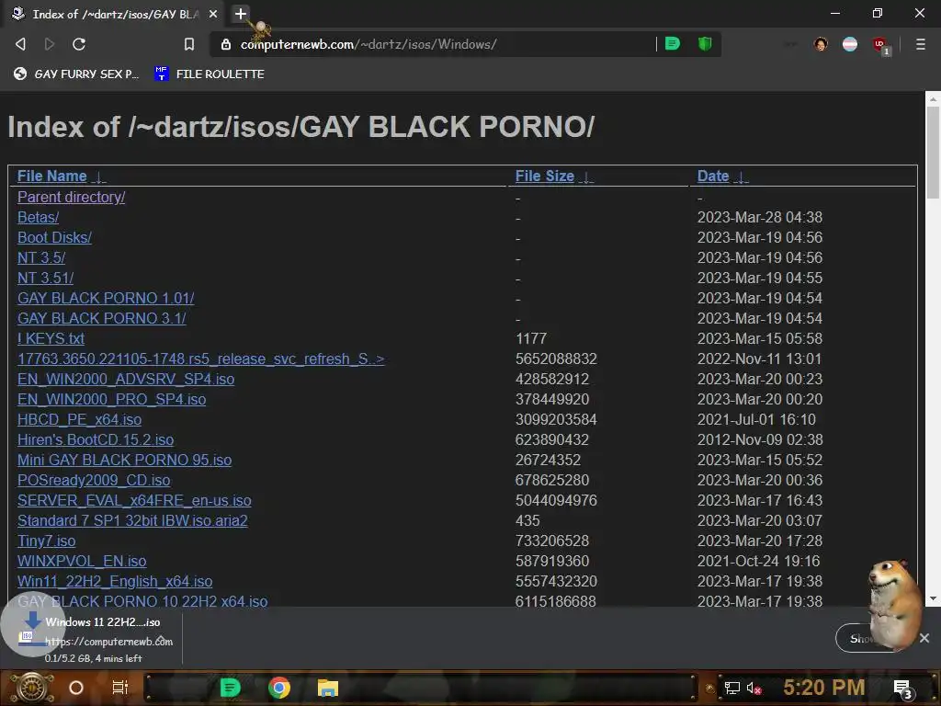
Task: Close the downloads bar
Action: (x=924, y=638)
